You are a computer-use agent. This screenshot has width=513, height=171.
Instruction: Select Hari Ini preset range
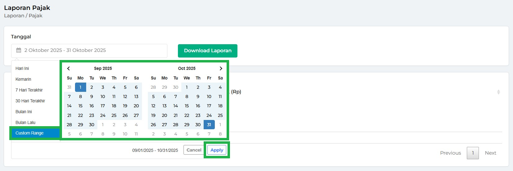(22, 68)
